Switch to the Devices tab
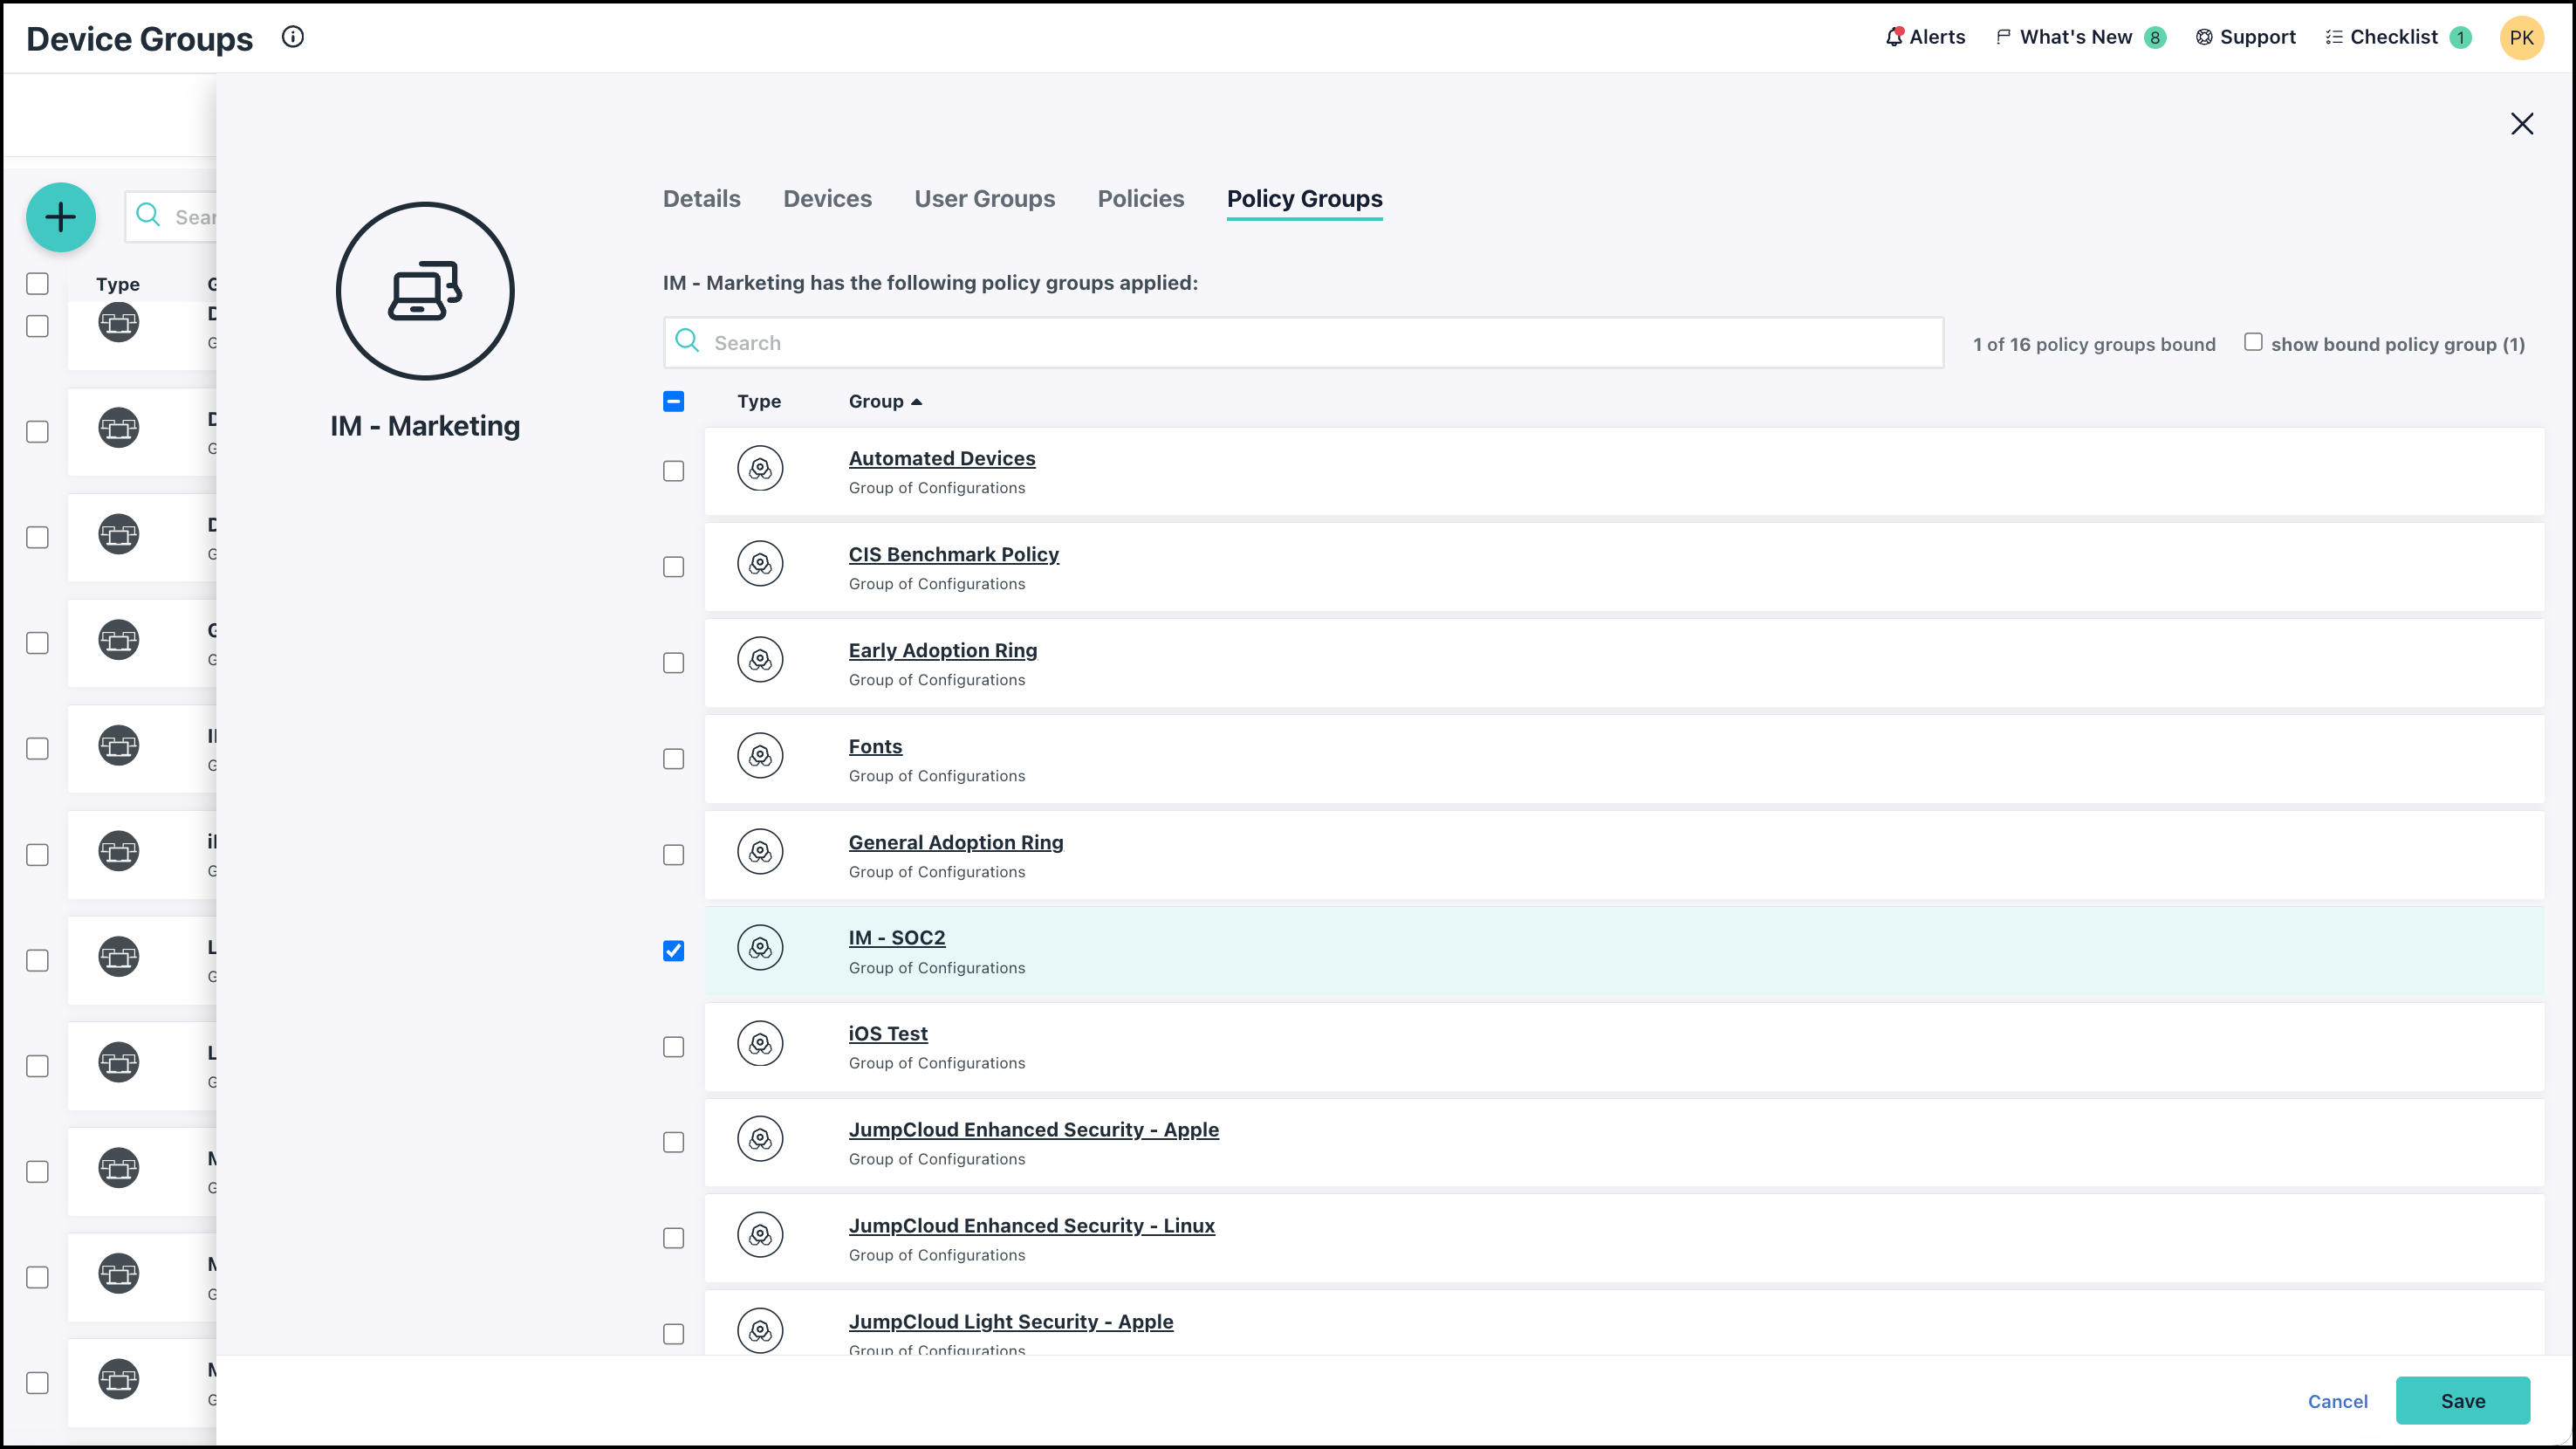 (x=827, y=199)
